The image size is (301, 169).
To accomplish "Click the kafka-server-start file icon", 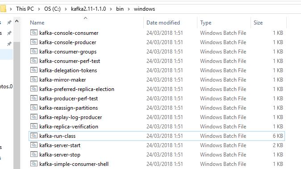I will pyautogui.click(x=34, y=145).
